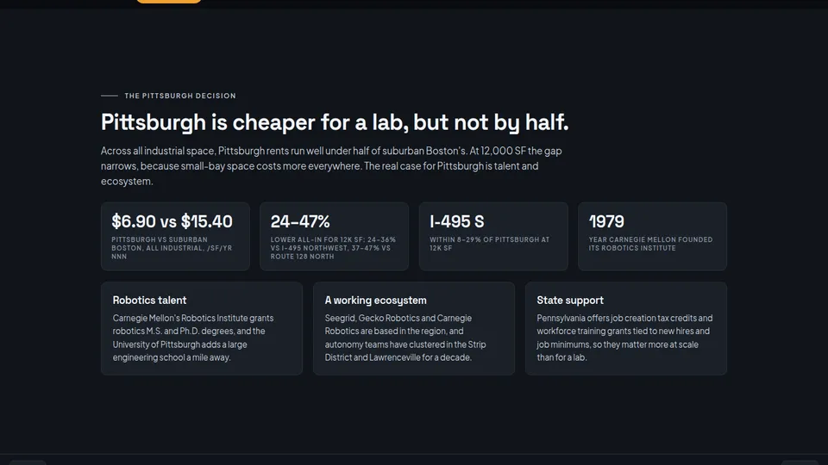Click the partially visible bottom-right button

[x=800, y=462]
